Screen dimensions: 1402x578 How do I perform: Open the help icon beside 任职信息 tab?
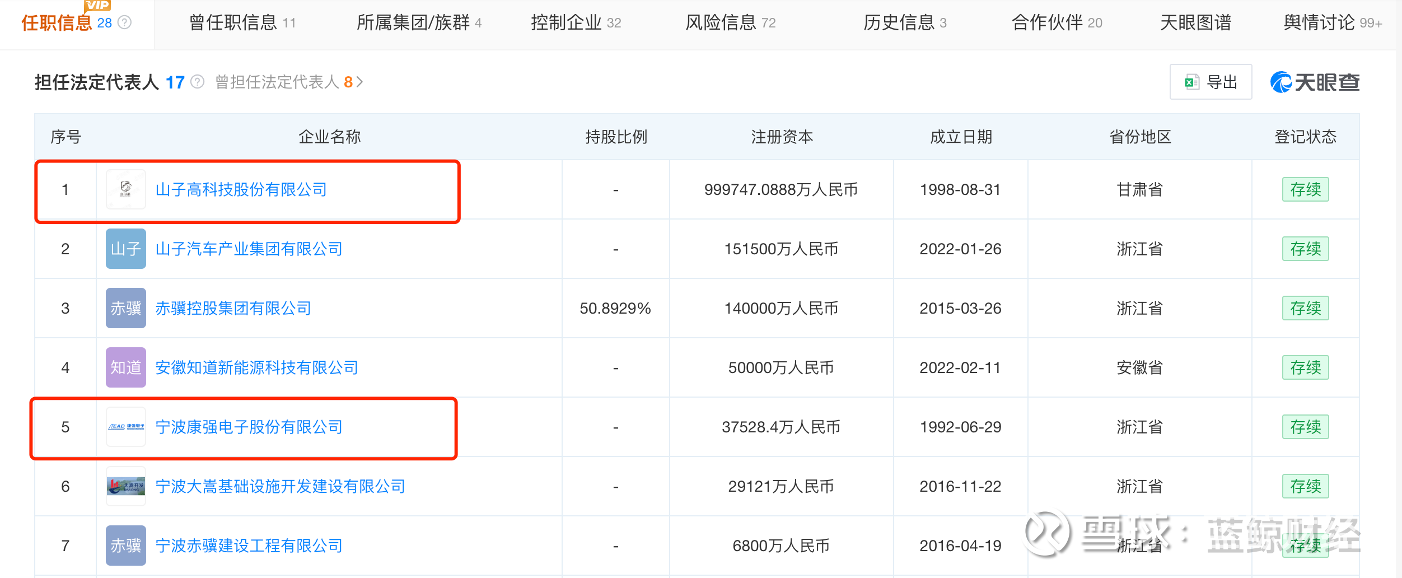tap(125, 22)
